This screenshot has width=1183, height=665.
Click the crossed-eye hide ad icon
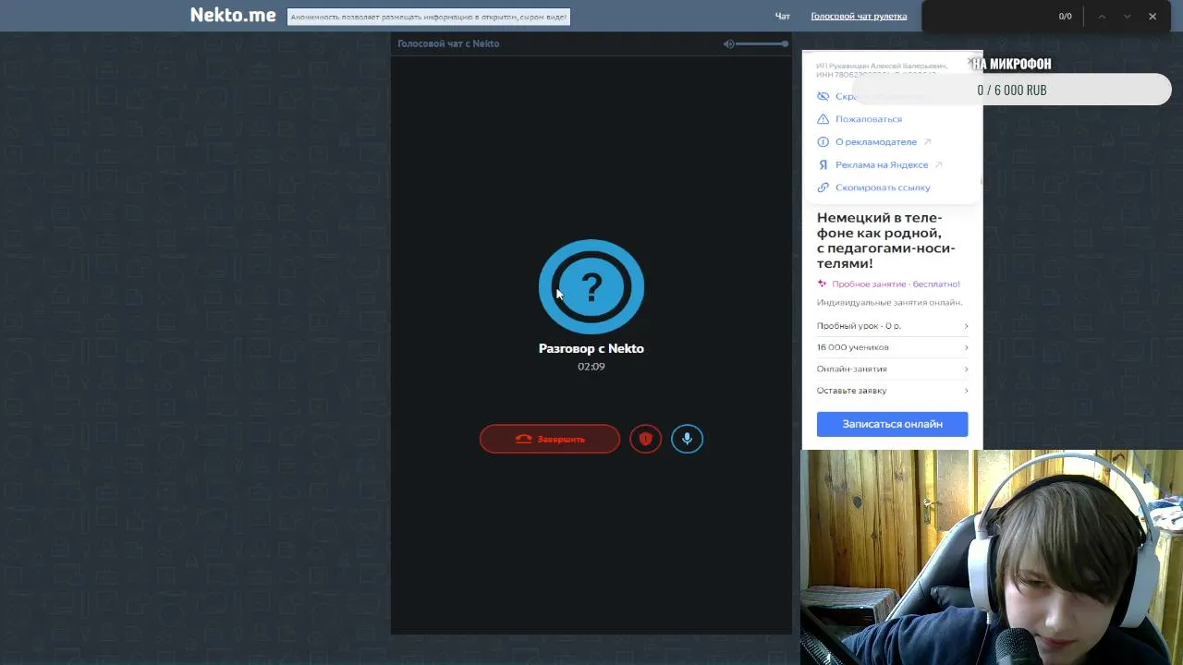coord(823,96)
